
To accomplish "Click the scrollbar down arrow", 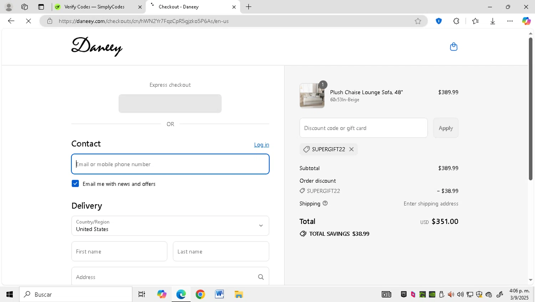I will 530,280.
